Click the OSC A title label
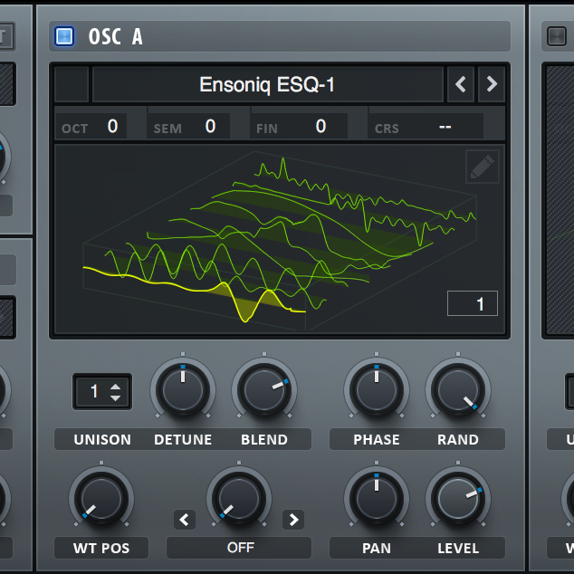This screenshot has width=574, height=574. (115, 36)
